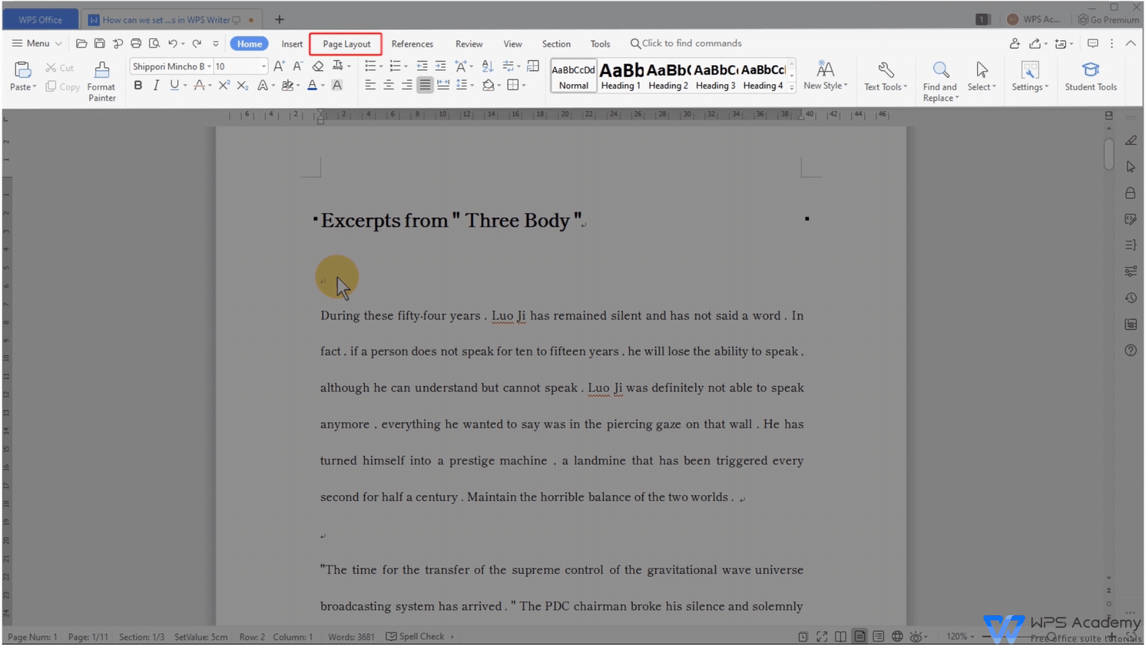
Task: Decrease paragraph indent
Action: tap(422, 67)
